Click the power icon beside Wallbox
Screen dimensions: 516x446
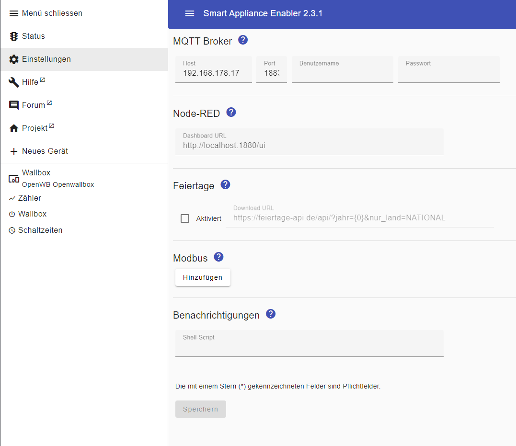12,214
